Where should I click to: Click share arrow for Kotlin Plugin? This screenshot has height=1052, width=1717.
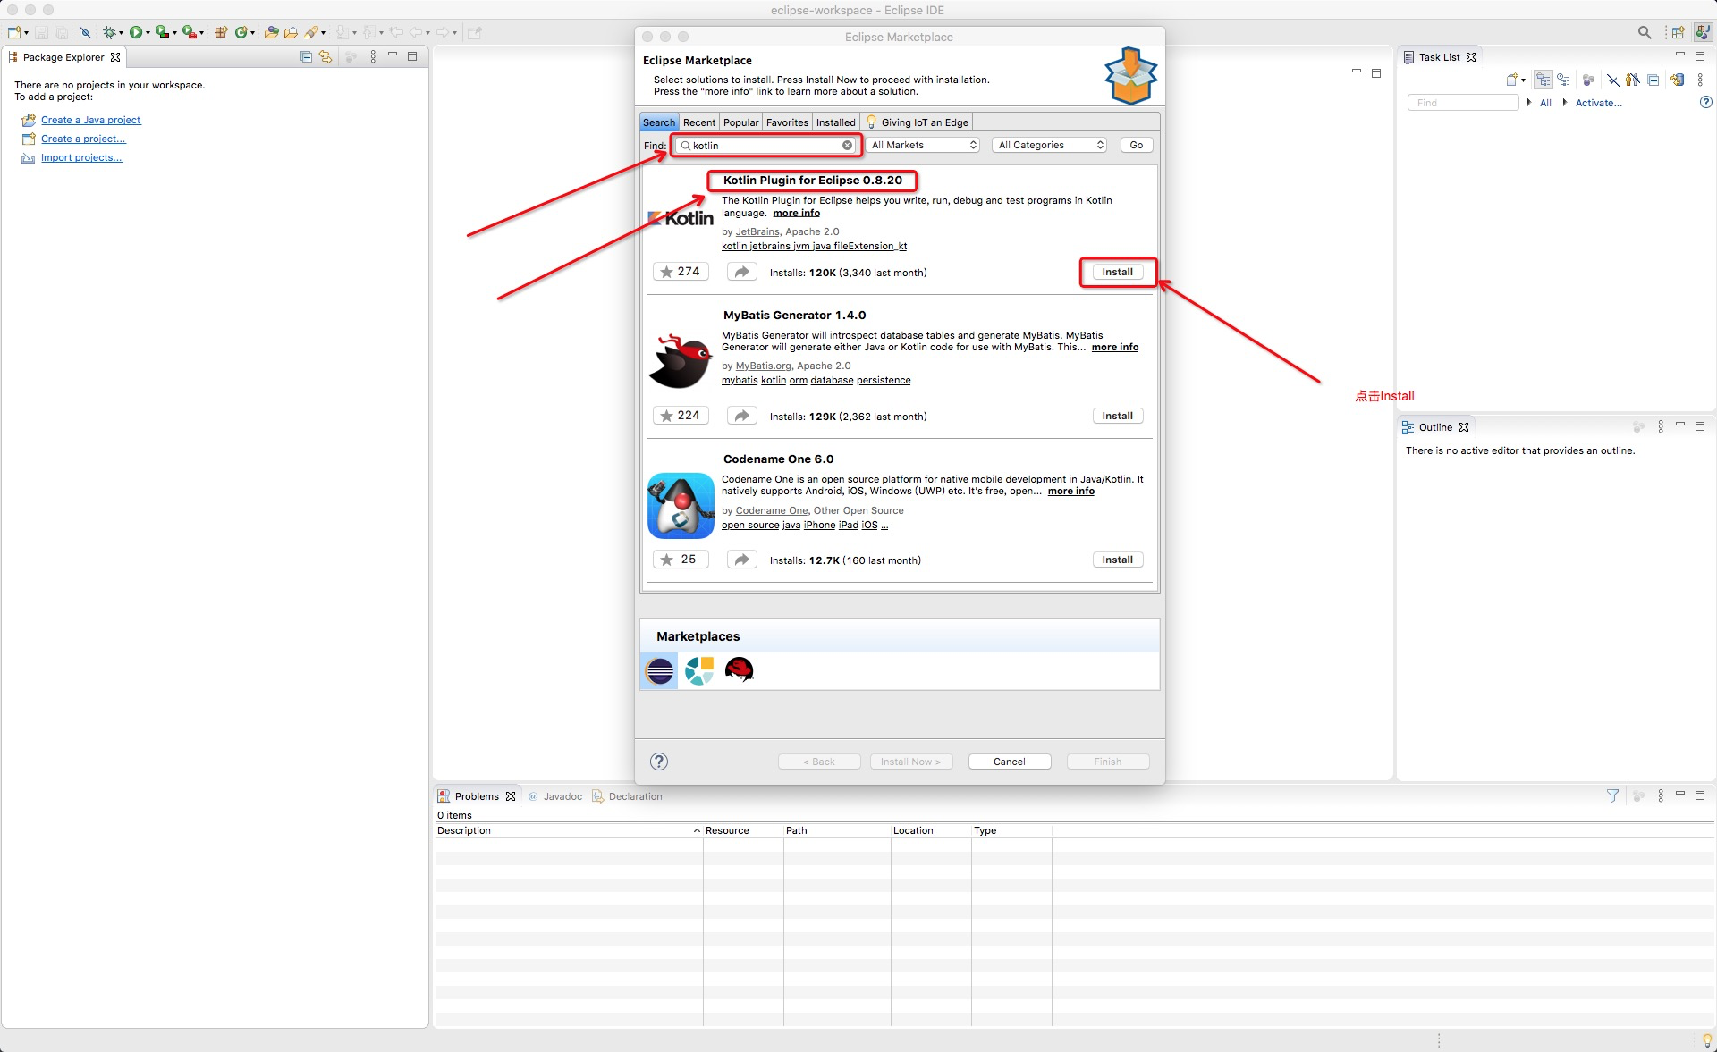coord(741,272)
